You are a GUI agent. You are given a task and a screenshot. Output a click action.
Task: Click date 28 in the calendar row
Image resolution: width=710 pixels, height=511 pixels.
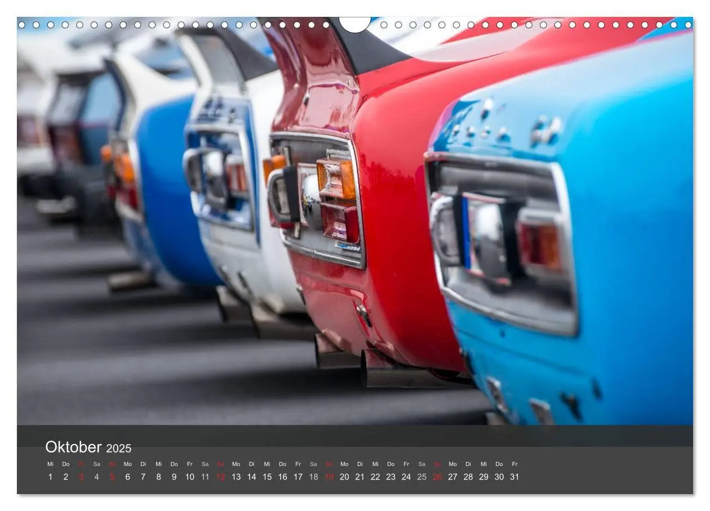(468, 477)
